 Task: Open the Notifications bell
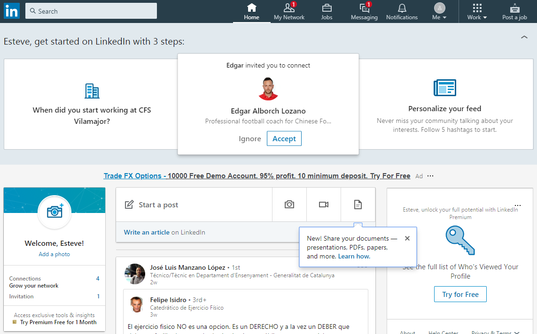click(x=402, y=8)
